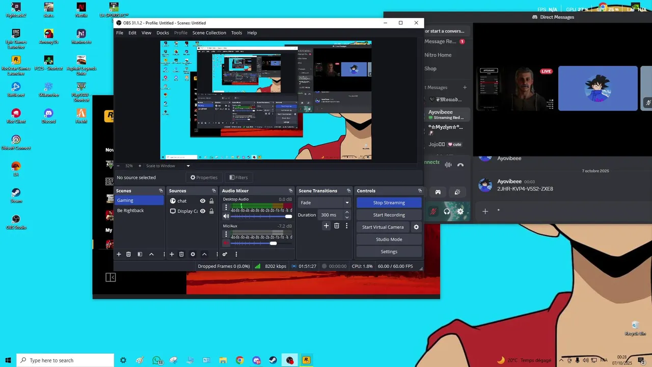The image size is (652, 367).
Task: Open Steam desktop shortcut
Action: point(16,195)
